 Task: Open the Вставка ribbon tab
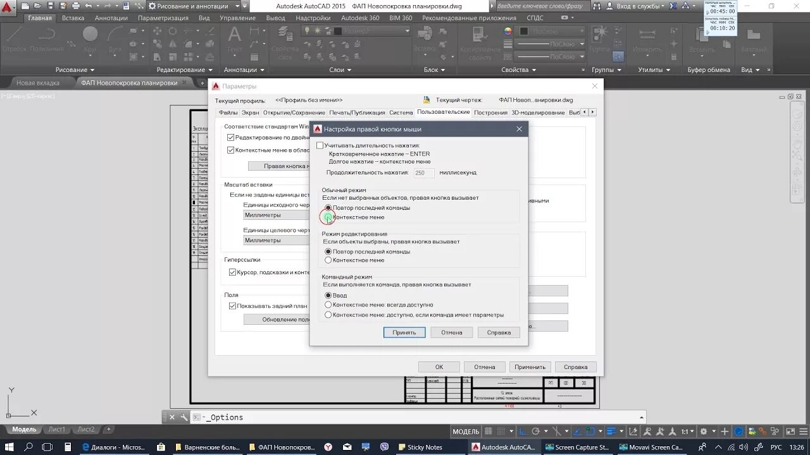[73, 18]
